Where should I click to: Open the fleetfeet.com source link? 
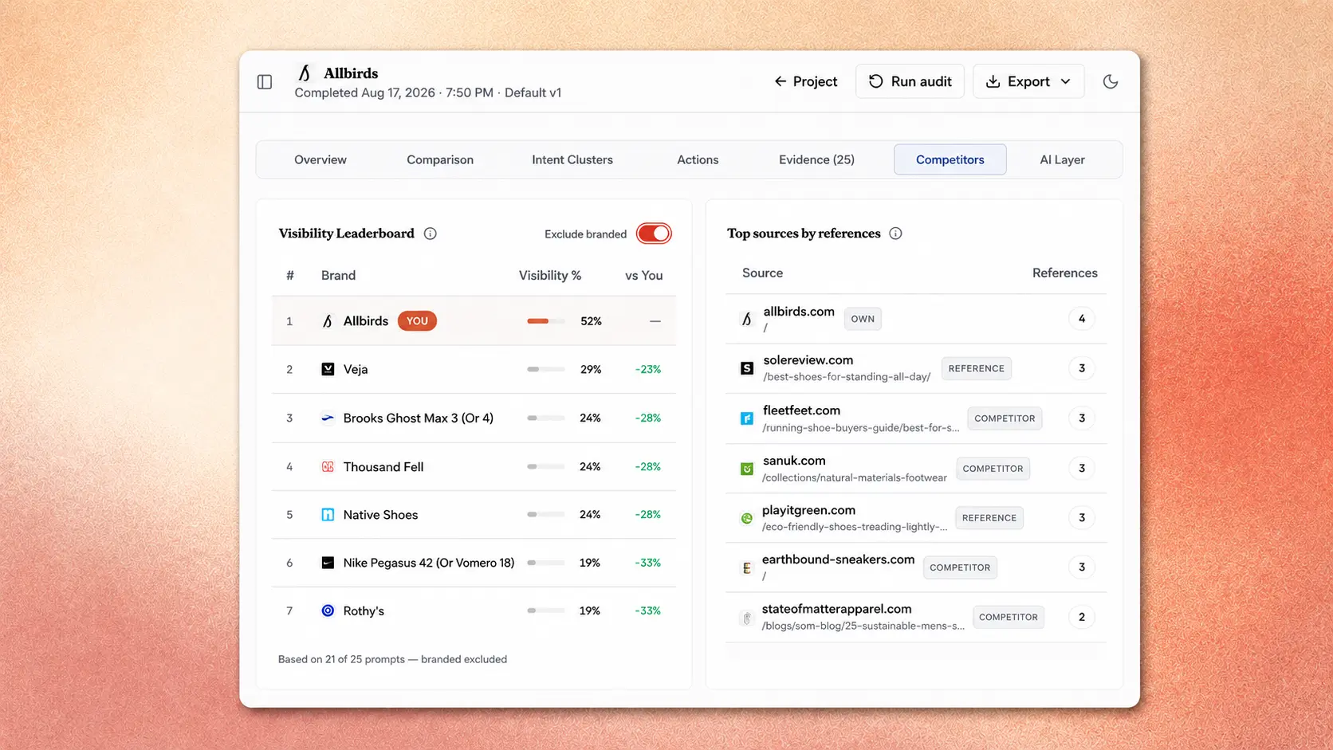tap(801, 410)
